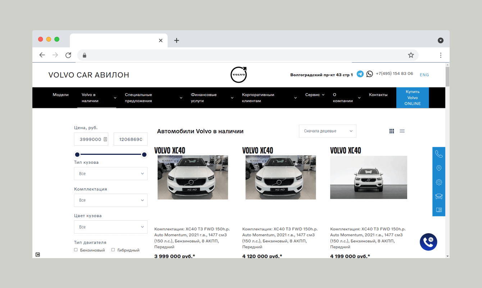This screenshot has height=288, width=482.
Task: Click the browser address bar
Action: tap(248, 55)
